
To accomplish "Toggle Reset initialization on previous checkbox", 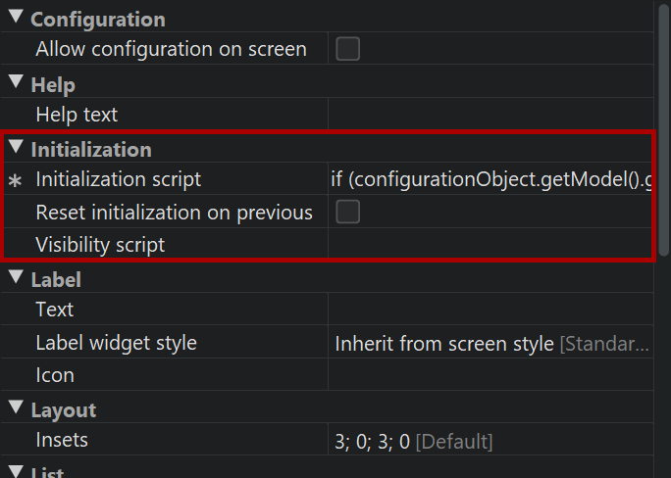I will pyautogui.click(x=348, y=212).
